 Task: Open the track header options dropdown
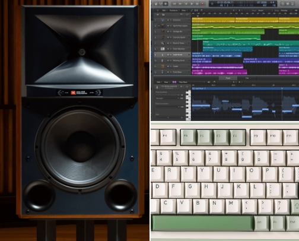coord(181,15)
